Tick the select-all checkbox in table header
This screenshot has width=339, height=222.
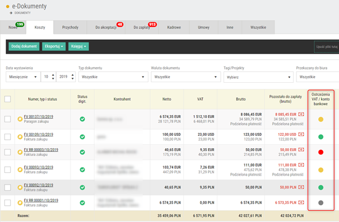(x=8, y=99)
